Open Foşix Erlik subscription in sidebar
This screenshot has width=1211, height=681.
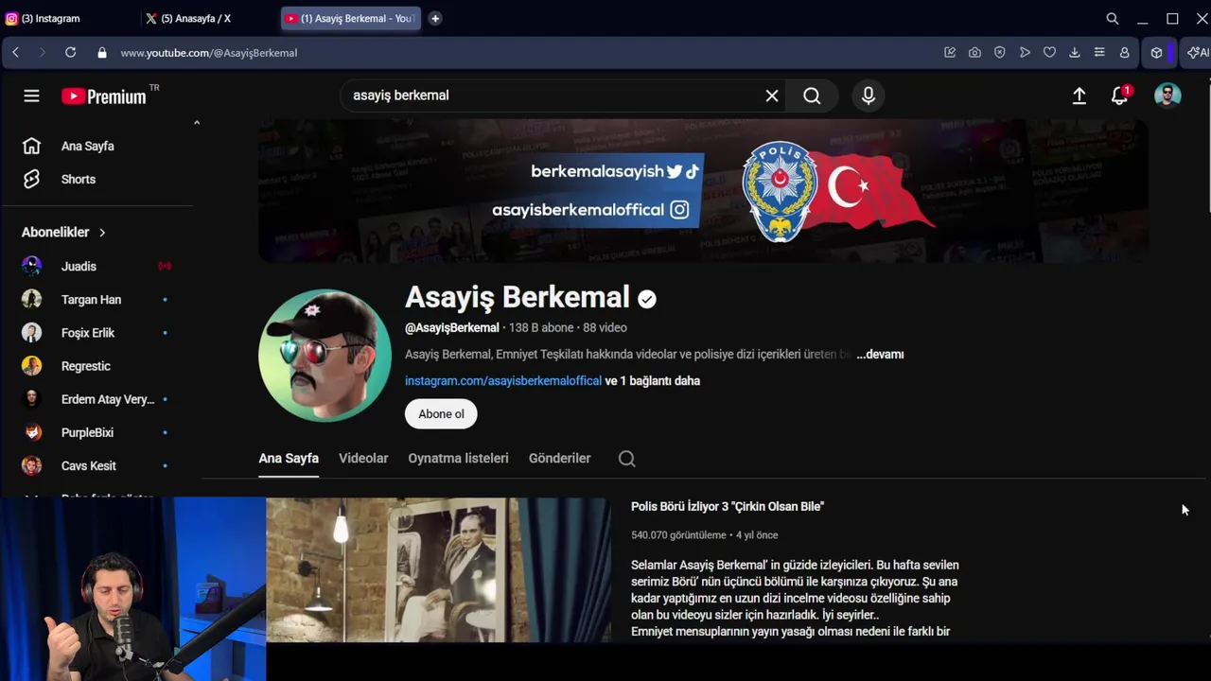pyautogui.click(x=97, y=333)
